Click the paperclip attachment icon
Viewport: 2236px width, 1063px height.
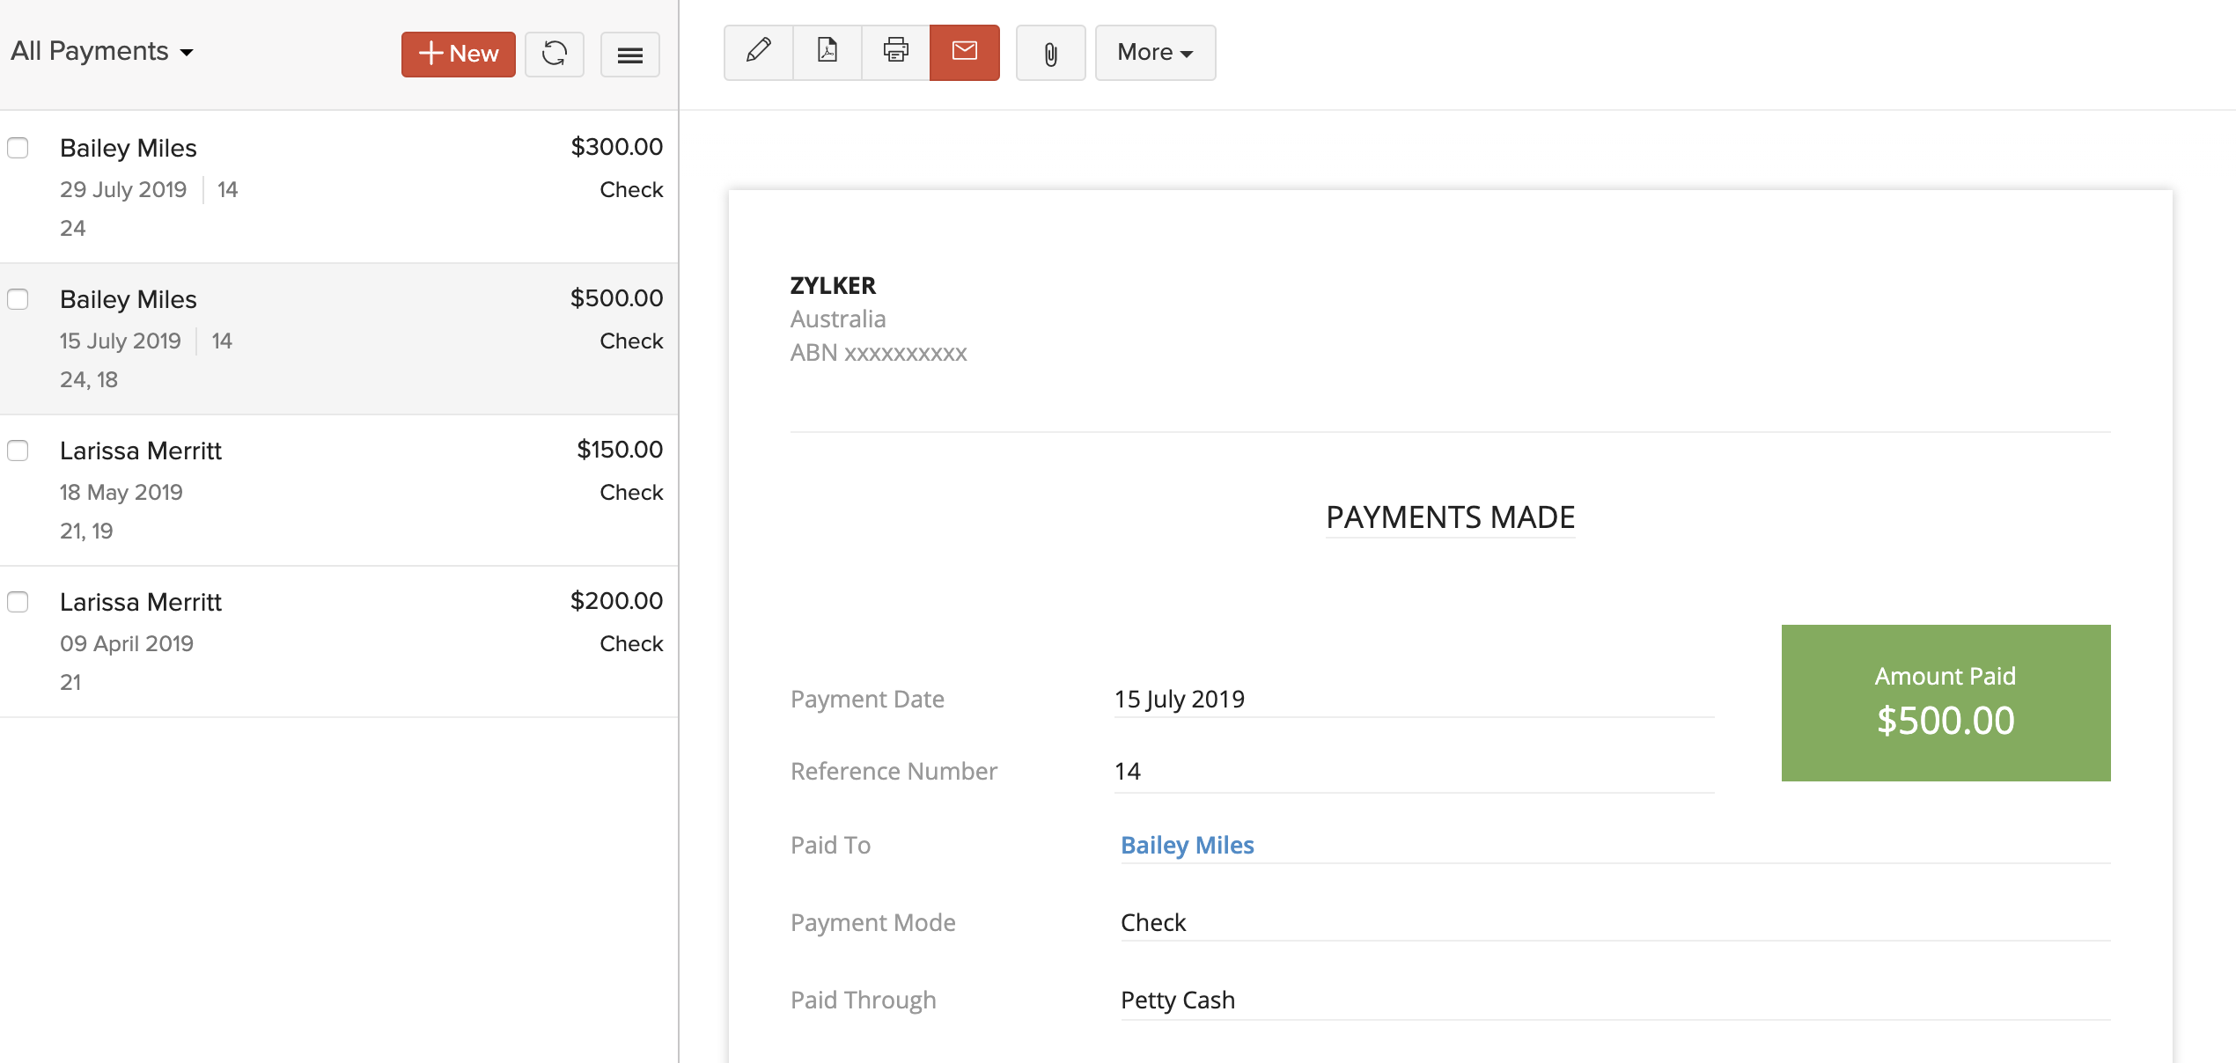click(1050, 54)
